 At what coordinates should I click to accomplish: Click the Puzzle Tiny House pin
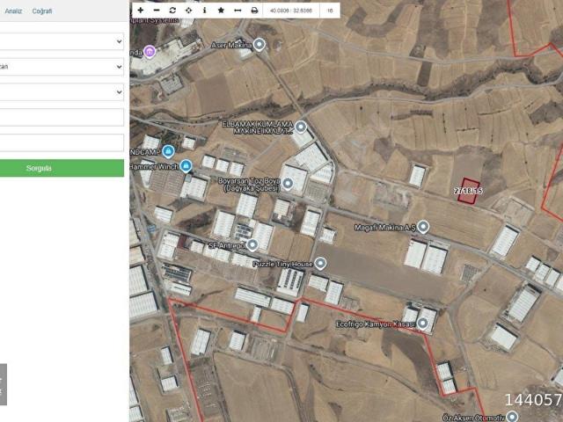click(x=320, y=264)
